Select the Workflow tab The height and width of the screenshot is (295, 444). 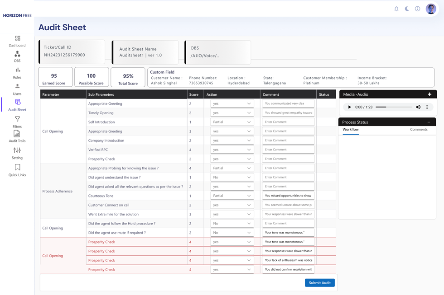[351, 130]
